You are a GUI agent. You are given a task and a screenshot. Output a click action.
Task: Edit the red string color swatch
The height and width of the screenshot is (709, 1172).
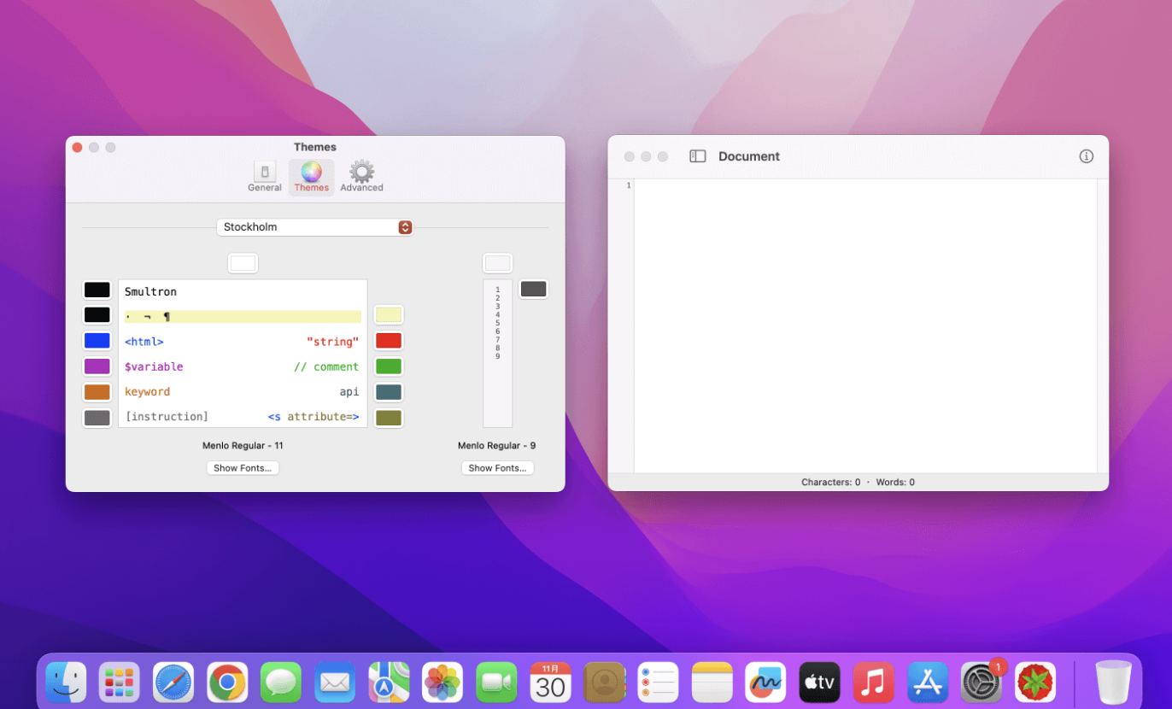[389, 340]
